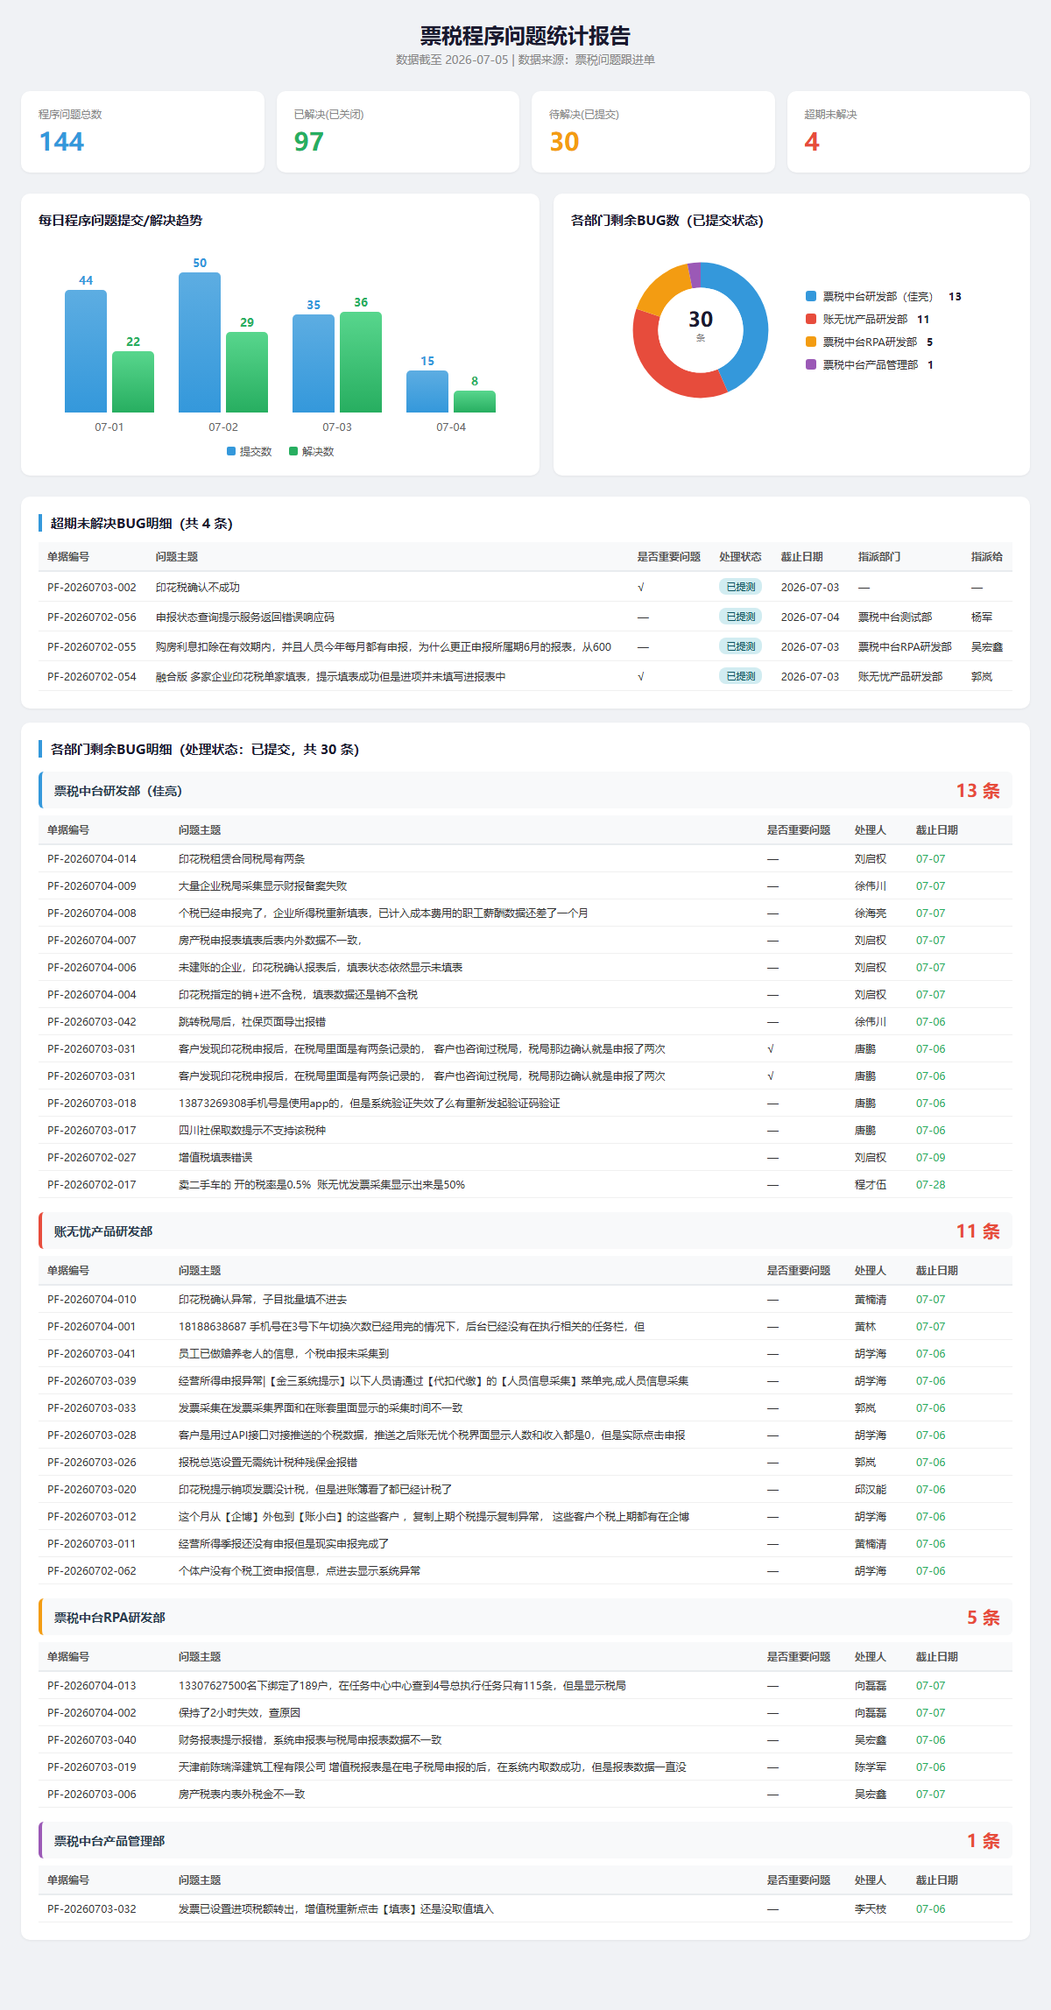Open ticket PF-20260704-014 印花税租赁合同
Viewport: 1051px width, 2010px height.
(x=525, y=858)
